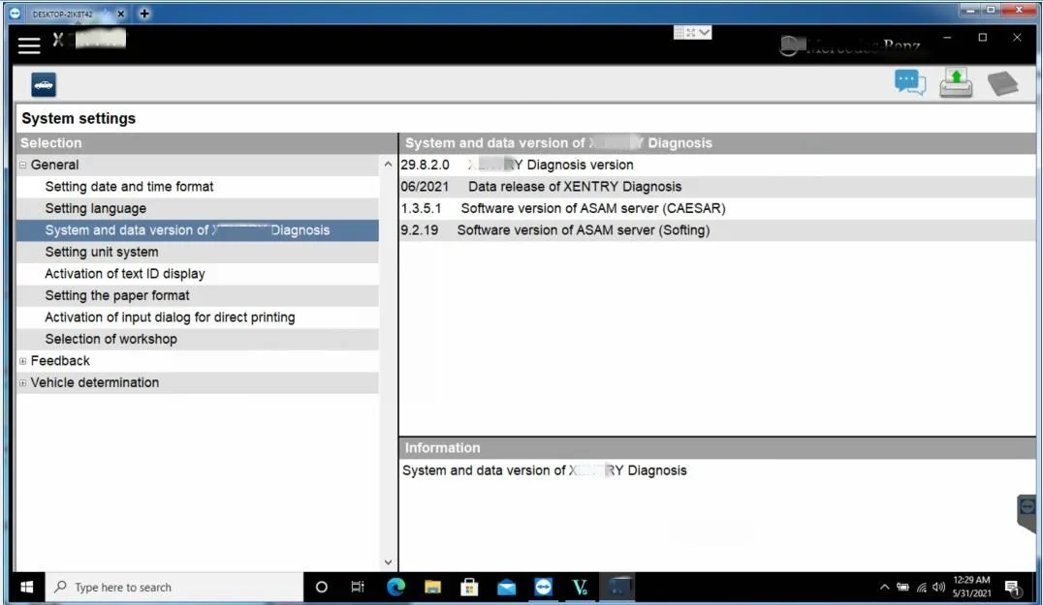Image resolution: width=1043 pixels, height=605 pixels.
Task: Close the DESKTOP remote session tab
Action: pos(120,14)
